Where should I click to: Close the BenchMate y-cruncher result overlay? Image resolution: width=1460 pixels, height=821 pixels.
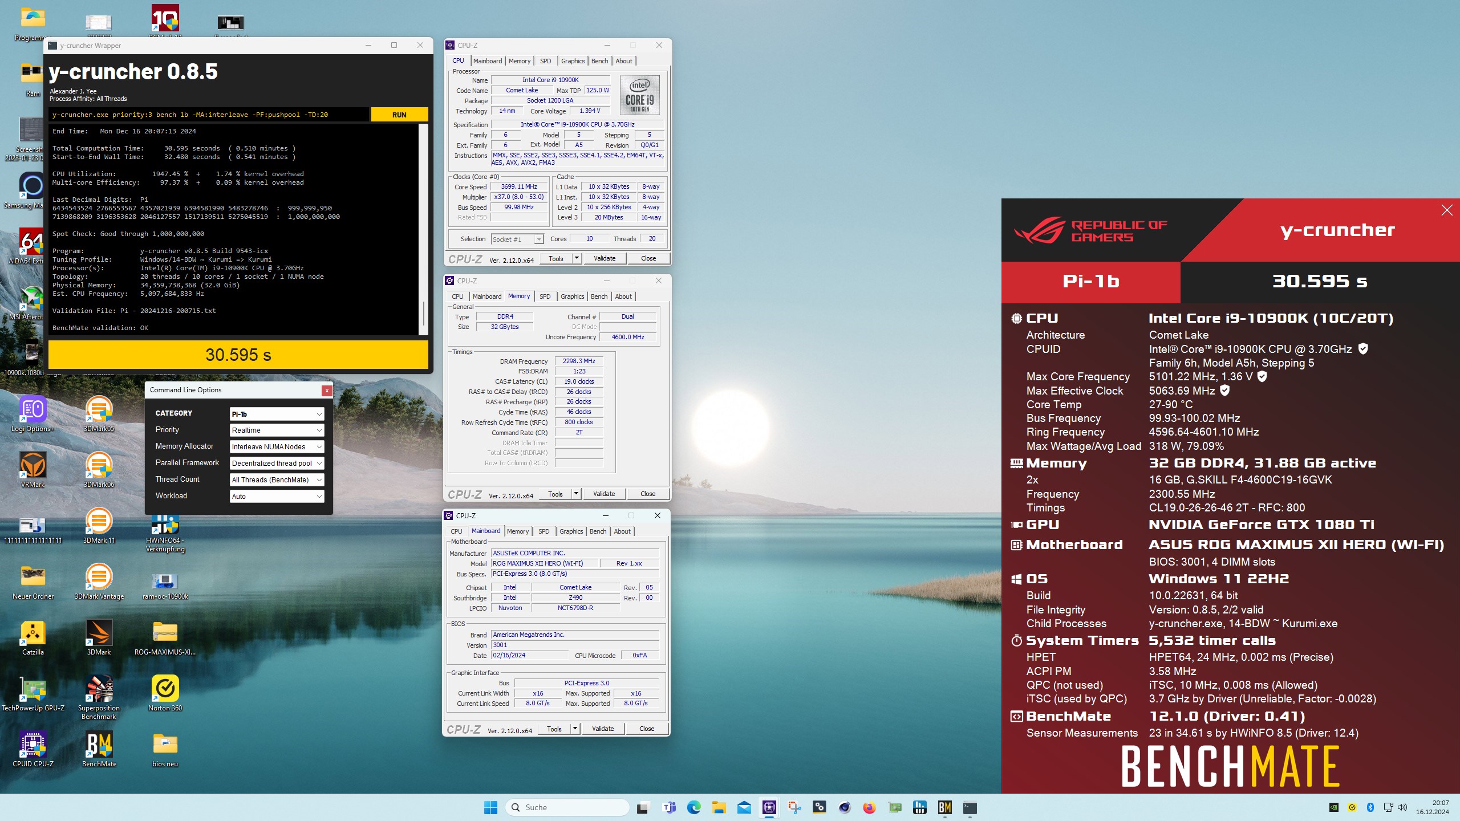(x=1447, y=210)
